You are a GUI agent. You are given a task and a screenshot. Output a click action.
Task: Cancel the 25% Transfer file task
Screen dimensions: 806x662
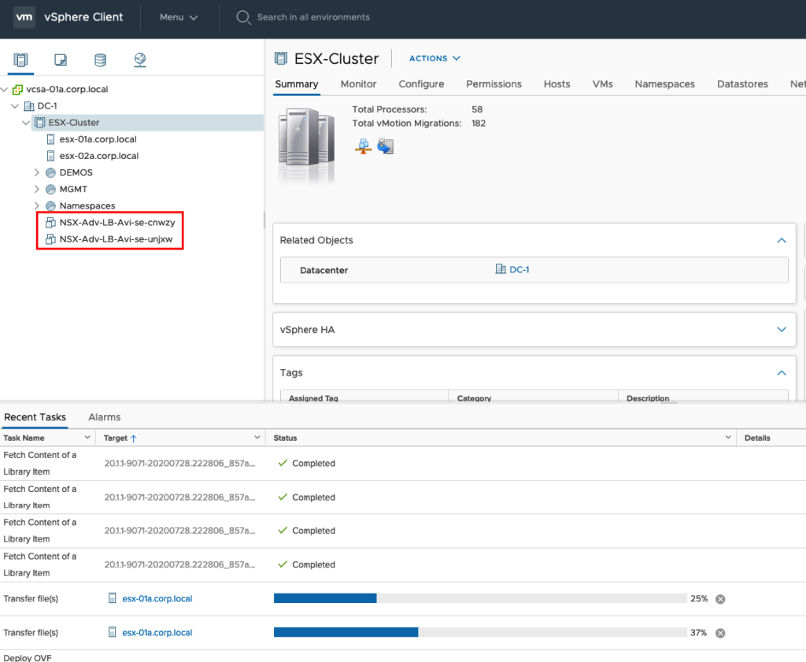click(720, 599)
